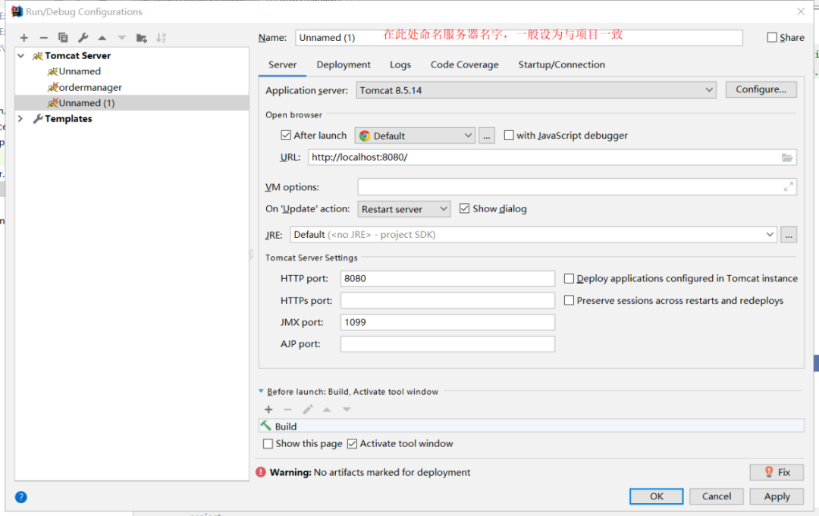Copy the selected configuration

[63, 38]
